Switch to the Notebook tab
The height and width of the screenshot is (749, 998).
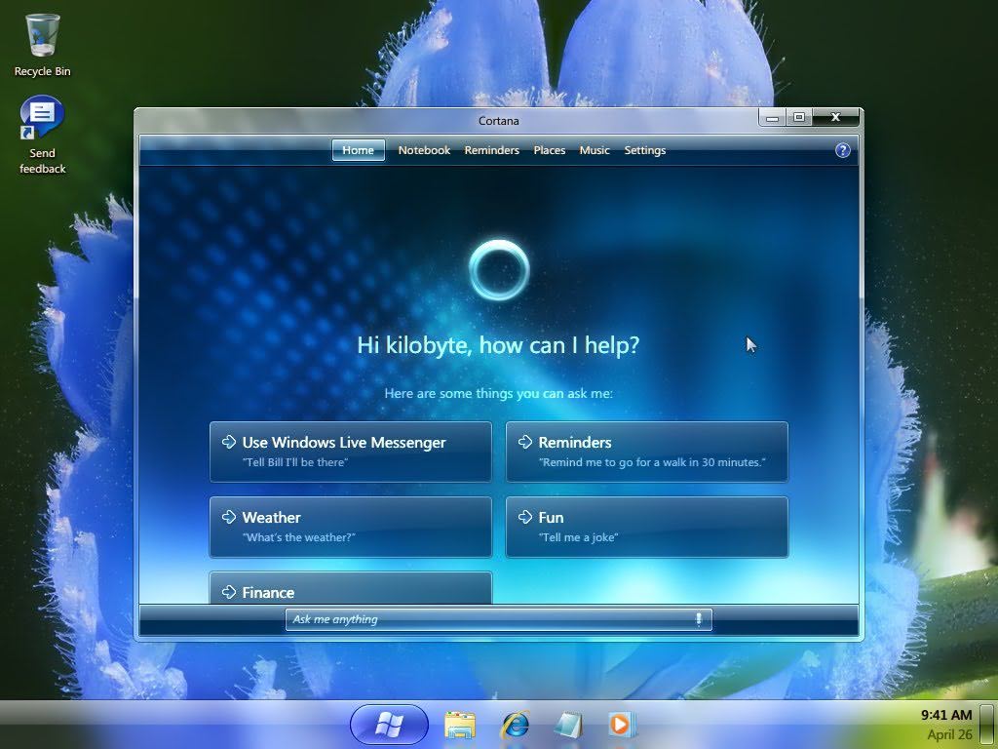424,150
